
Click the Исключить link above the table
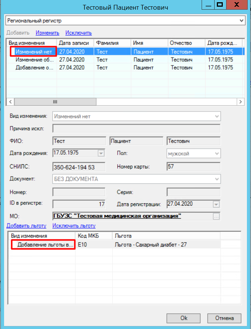point(78,33)
